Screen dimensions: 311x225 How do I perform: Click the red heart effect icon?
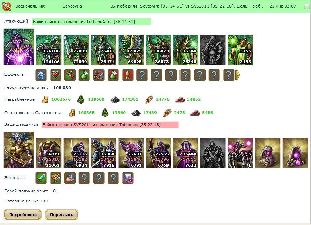[55, 75]
